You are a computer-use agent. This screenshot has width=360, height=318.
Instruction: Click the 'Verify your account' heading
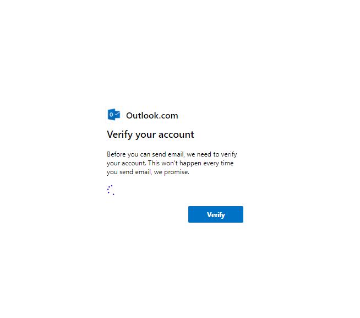point(150,134)
